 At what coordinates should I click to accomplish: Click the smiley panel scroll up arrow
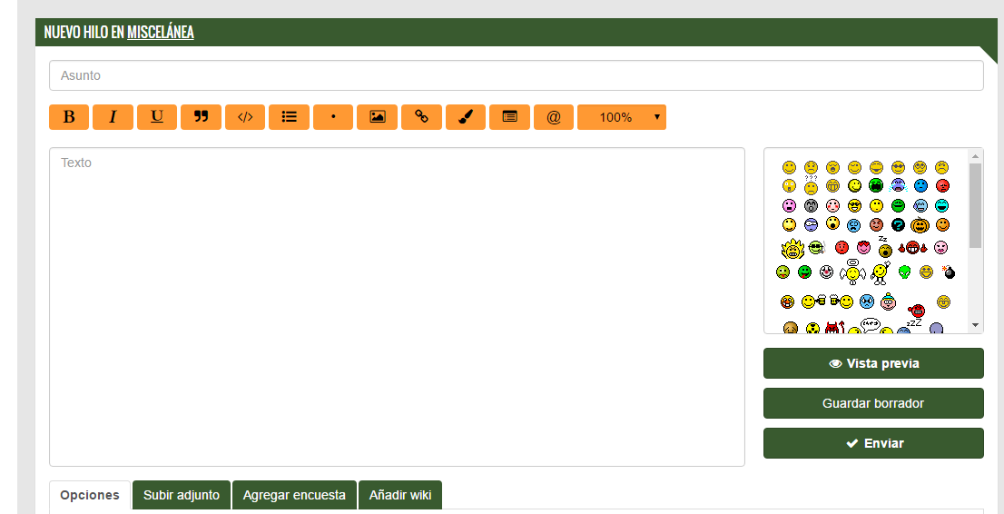[x=975, y=155]
